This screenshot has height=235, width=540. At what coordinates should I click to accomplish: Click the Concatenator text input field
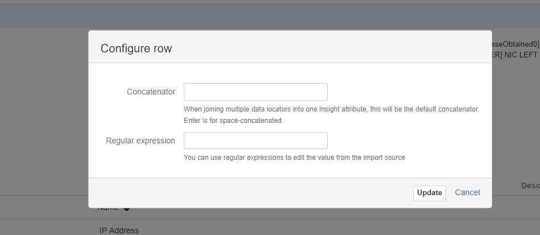point(255,92)
